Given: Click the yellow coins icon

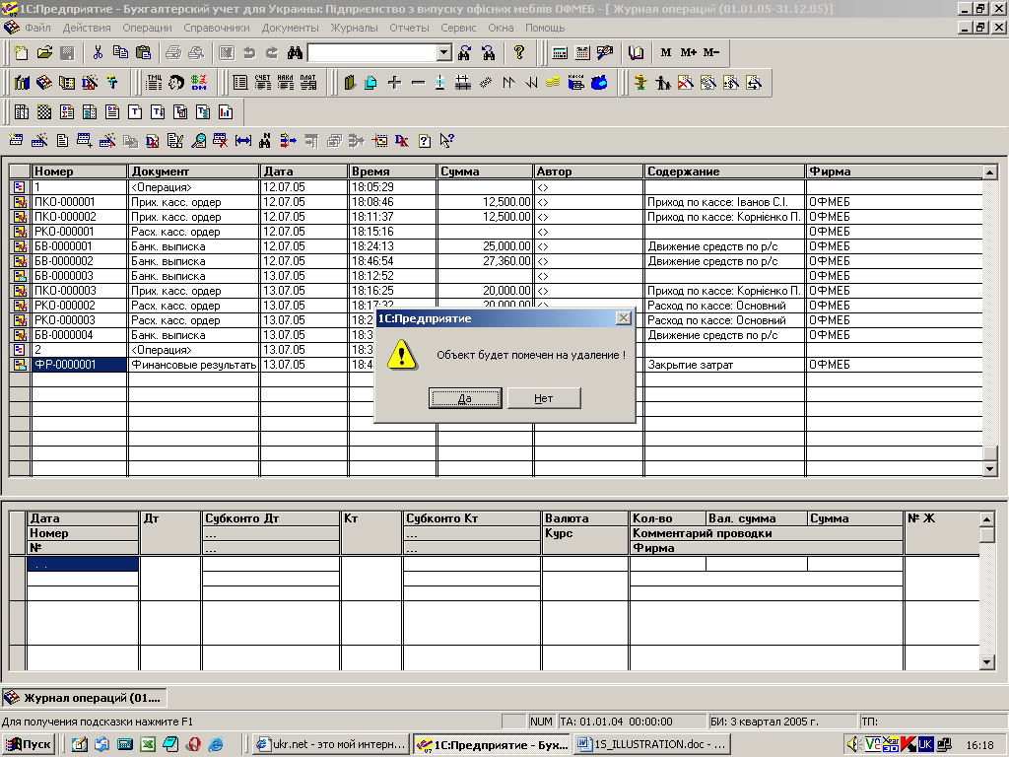Looking at the screenshot, I should pyautogui.click(x=552, y=83).
